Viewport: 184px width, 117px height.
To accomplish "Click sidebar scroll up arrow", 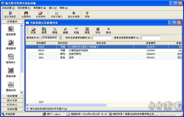I will [21, 26].
